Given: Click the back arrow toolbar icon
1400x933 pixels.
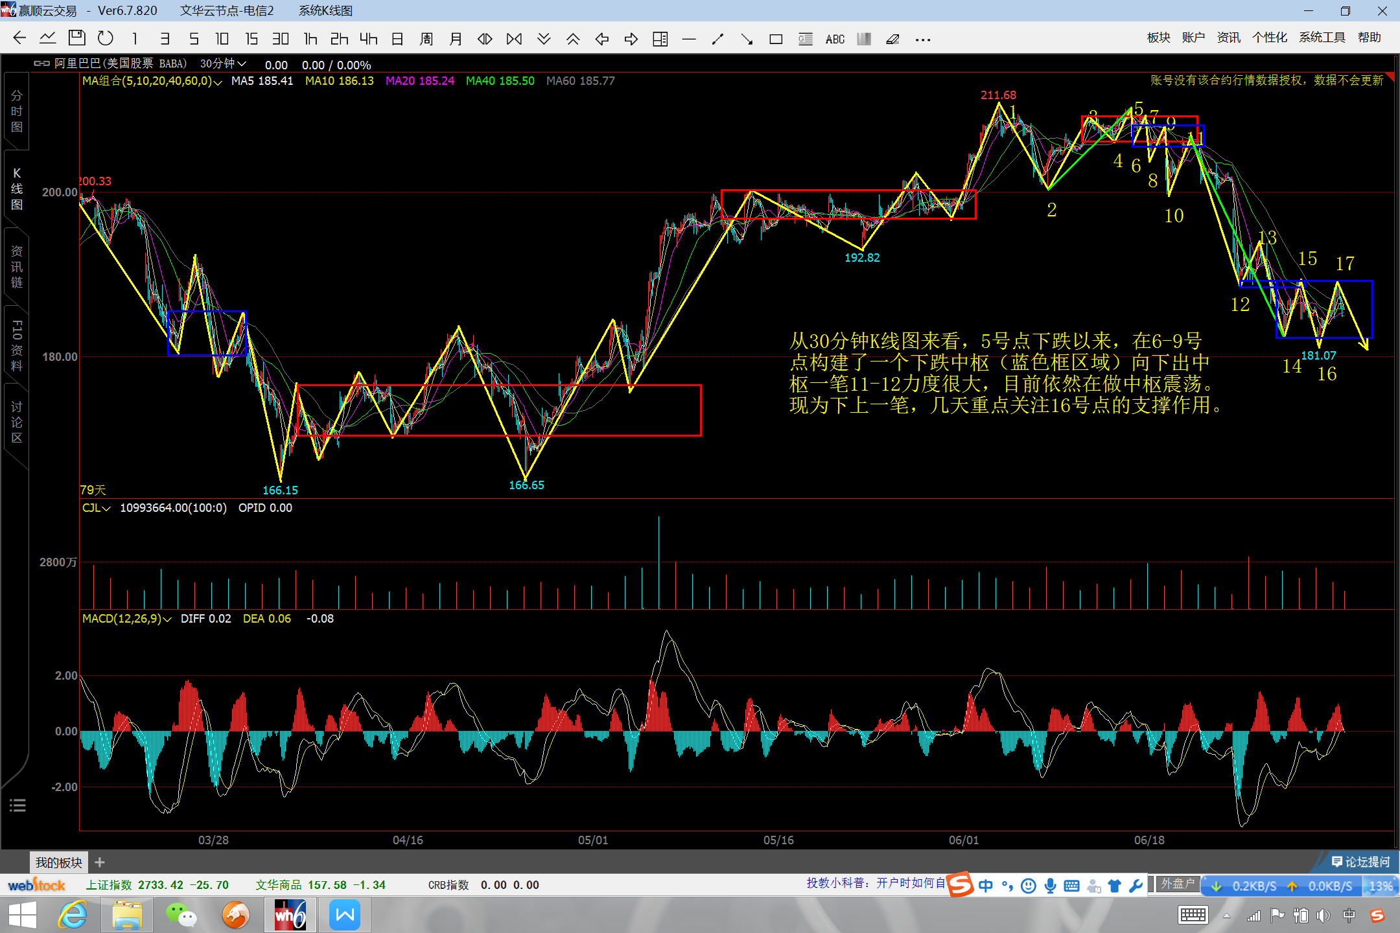Looking at the screenshot, I should tap(19, 38).
